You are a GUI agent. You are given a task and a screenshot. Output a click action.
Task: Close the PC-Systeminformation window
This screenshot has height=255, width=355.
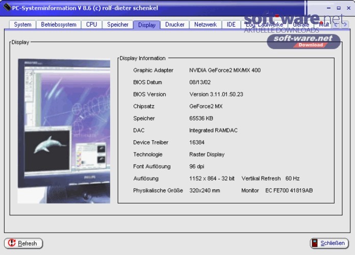349,8
